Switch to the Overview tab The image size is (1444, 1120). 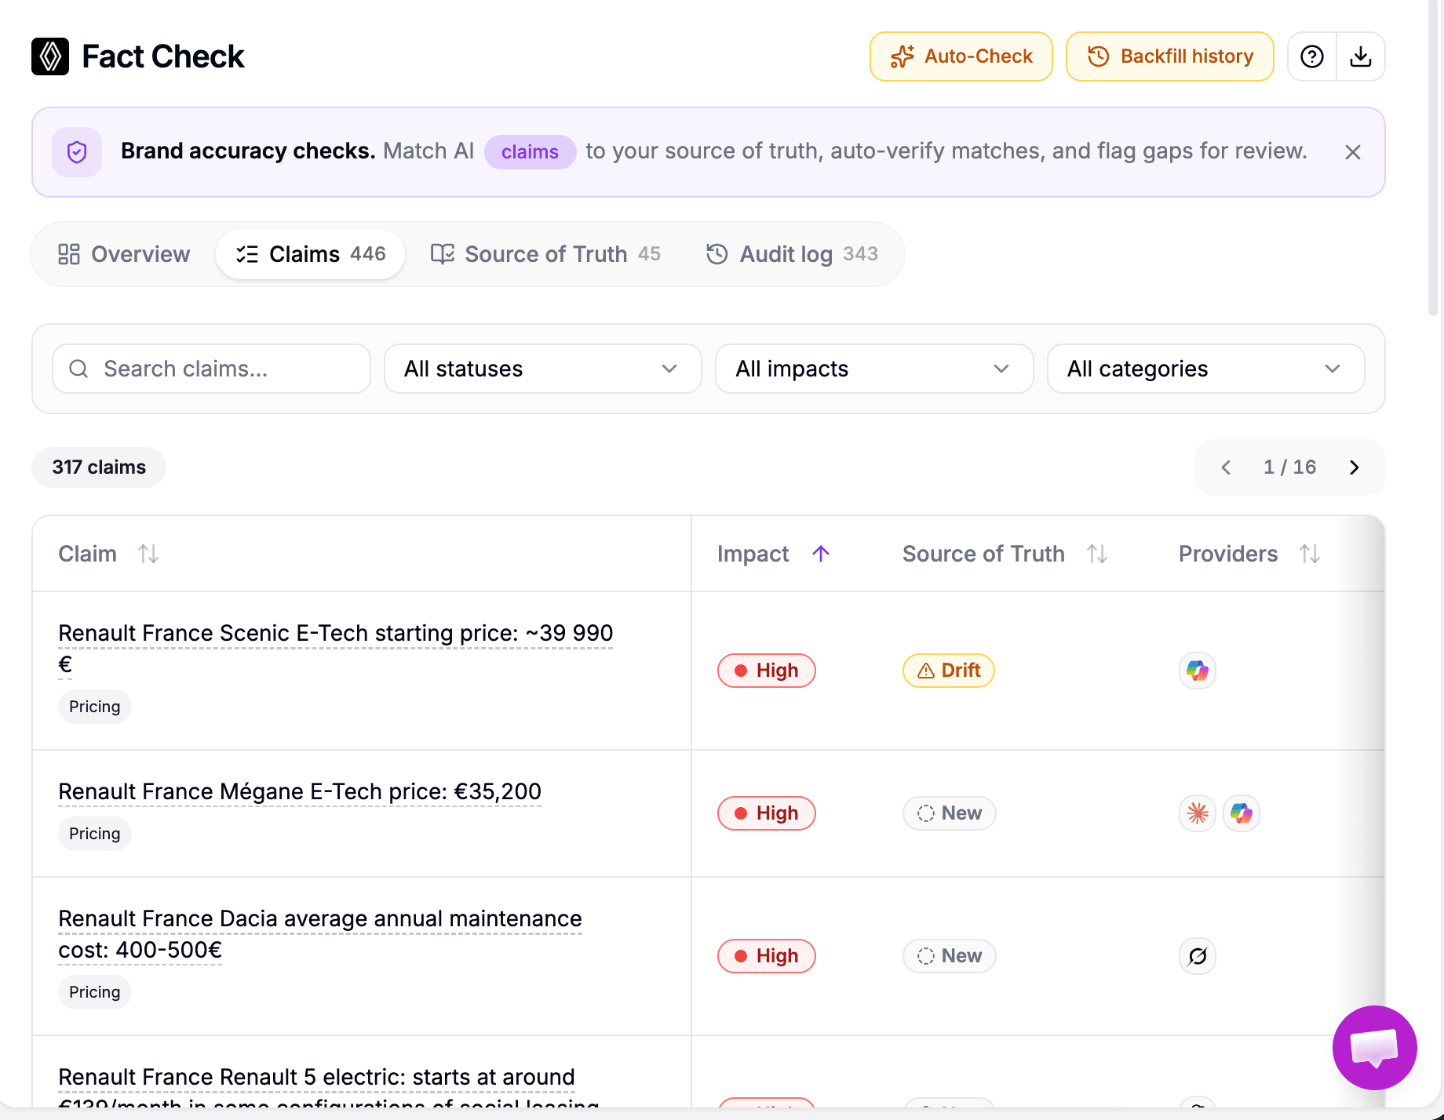(x=124, y=254)
